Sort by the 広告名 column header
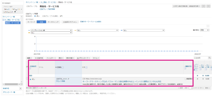The width and height of the screenshot is (212, 98). (59, 67)
